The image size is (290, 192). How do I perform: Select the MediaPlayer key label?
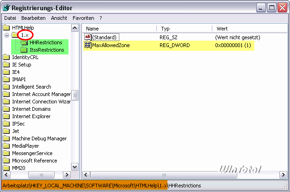point(25,146)
